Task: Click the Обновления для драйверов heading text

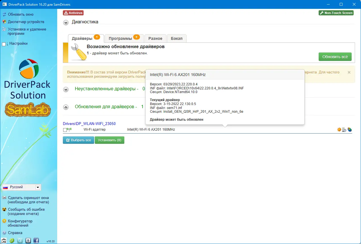Action: pyautogui.click(x=106, y=106)
